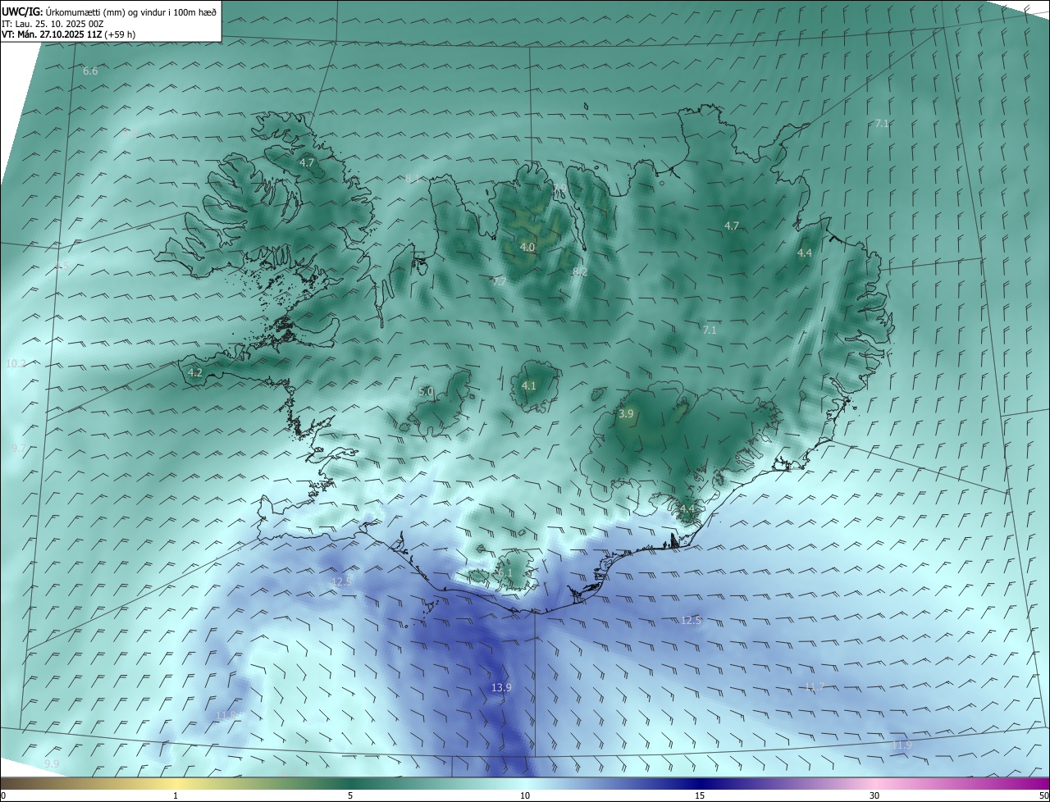Click the 4.2 value label on Snæfellsnes peninsula
Viewport: 1050px width, 802px height.
coord(195,372)
